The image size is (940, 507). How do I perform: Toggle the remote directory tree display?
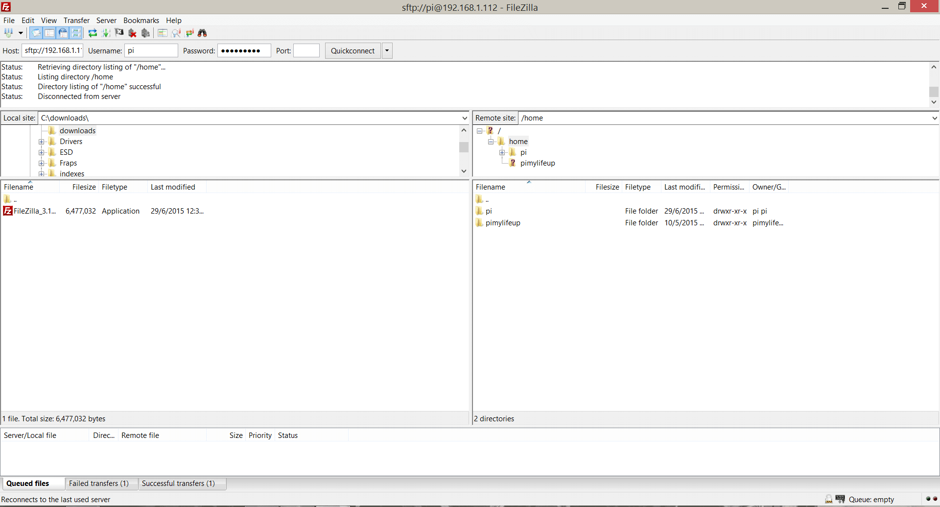click(63, 33)
